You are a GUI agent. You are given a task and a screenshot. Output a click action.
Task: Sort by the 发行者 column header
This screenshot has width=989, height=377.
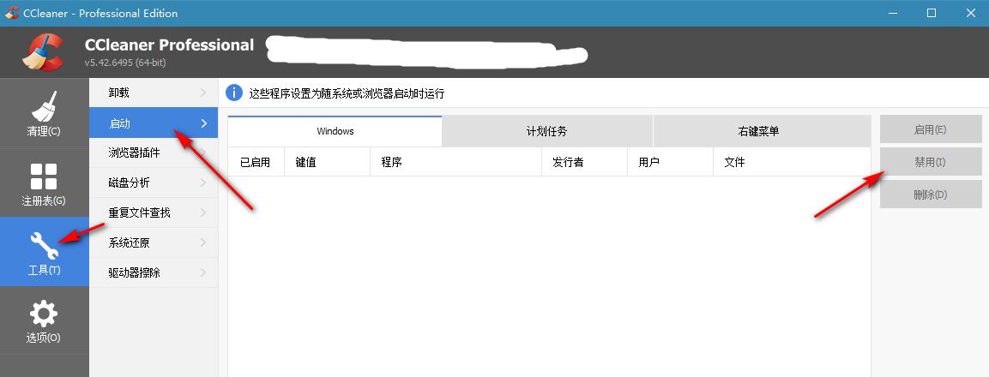pos(585,162)
